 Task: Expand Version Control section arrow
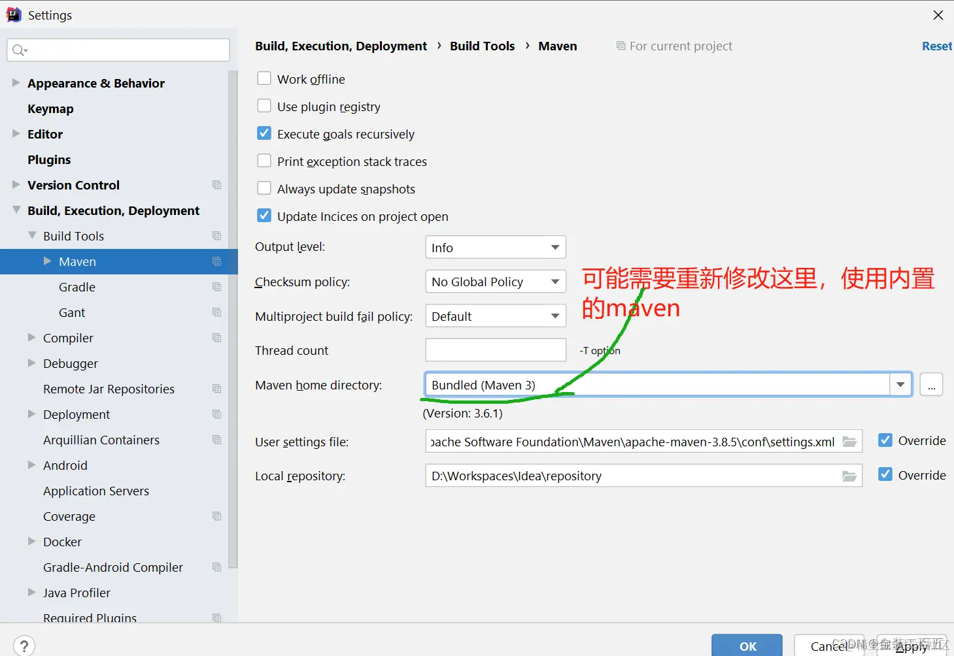(x=16, y=185)
